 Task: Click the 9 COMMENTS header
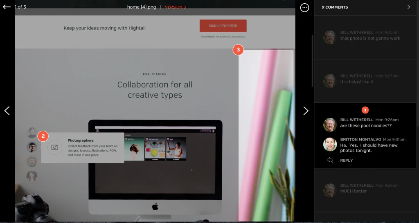(335, 7)
